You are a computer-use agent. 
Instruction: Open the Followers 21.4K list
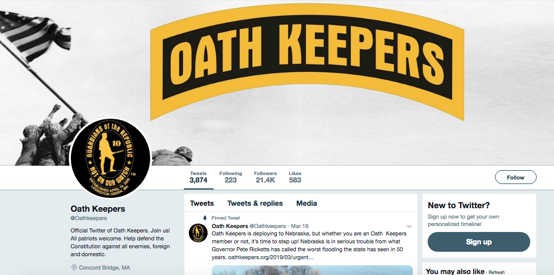pyautogui.click(x=265, y=178)
